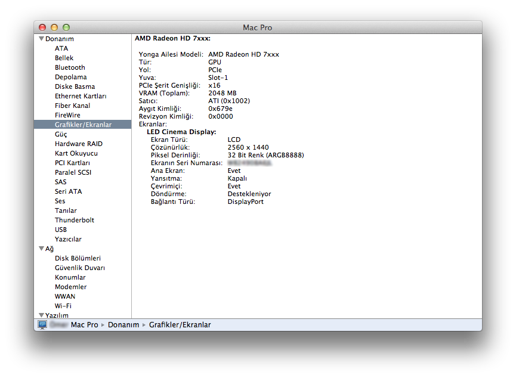Select Modemler entry

click(71, 287)
